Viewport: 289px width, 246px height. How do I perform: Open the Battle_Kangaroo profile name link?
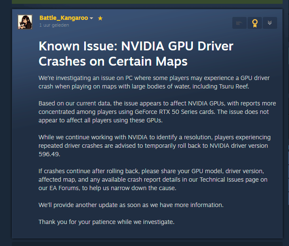click(x=63, y=18)
